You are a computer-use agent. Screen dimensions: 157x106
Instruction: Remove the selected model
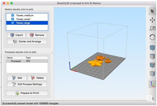37,35
